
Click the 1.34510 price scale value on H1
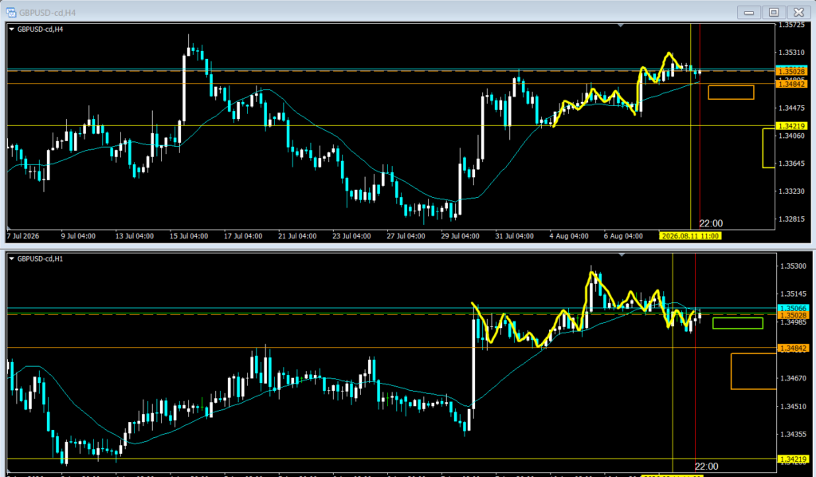(793, 407)
